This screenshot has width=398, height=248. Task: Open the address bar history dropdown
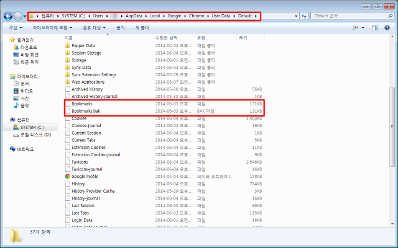click(x=296, y=16)
